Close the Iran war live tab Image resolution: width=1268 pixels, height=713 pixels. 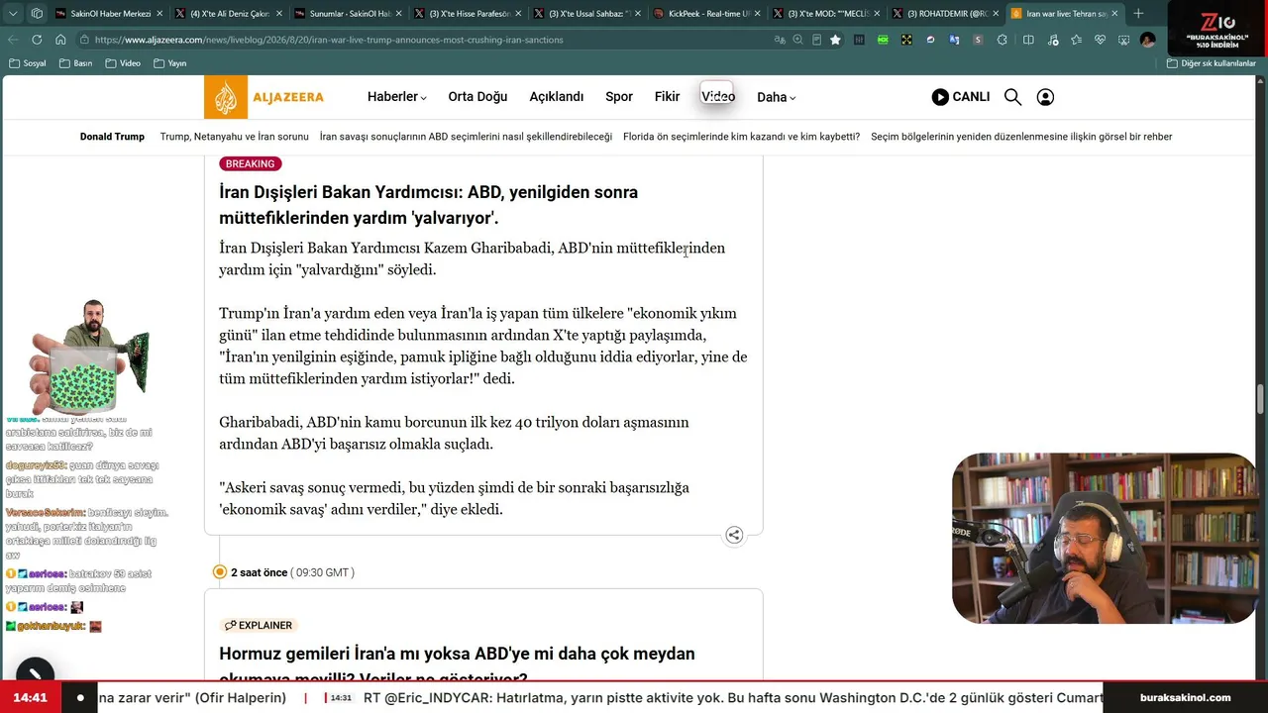pyautogui.click(x=1115, y=14)
